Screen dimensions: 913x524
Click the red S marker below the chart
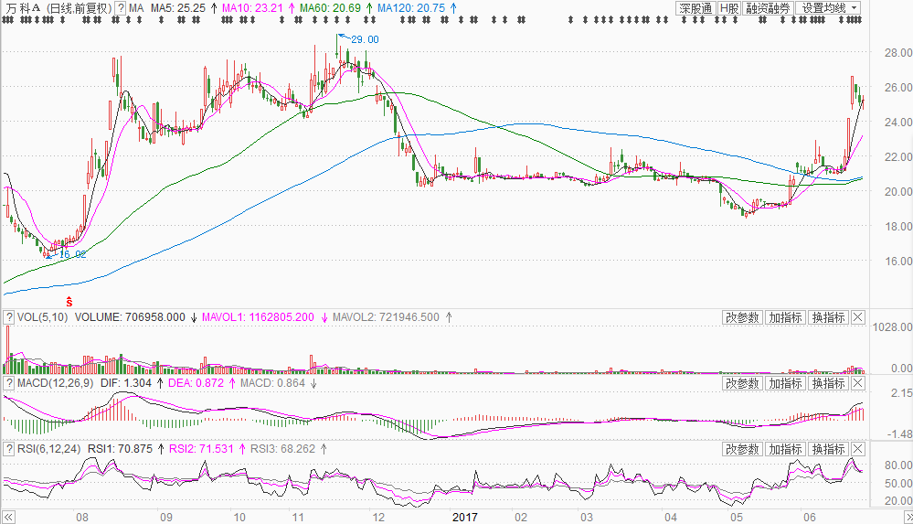69,302
